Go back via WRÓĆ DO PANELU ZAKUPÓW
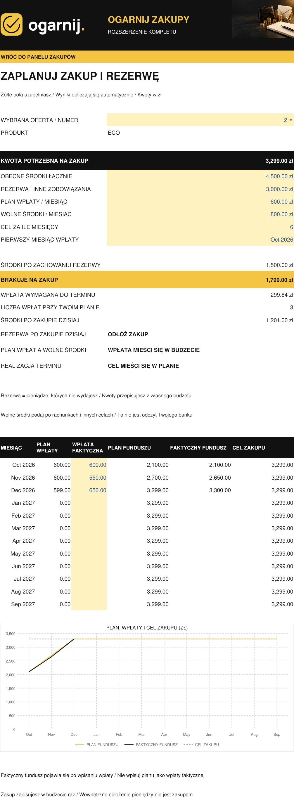The height and width of the screenshot is (798, 294). click(x=38, y=57)
